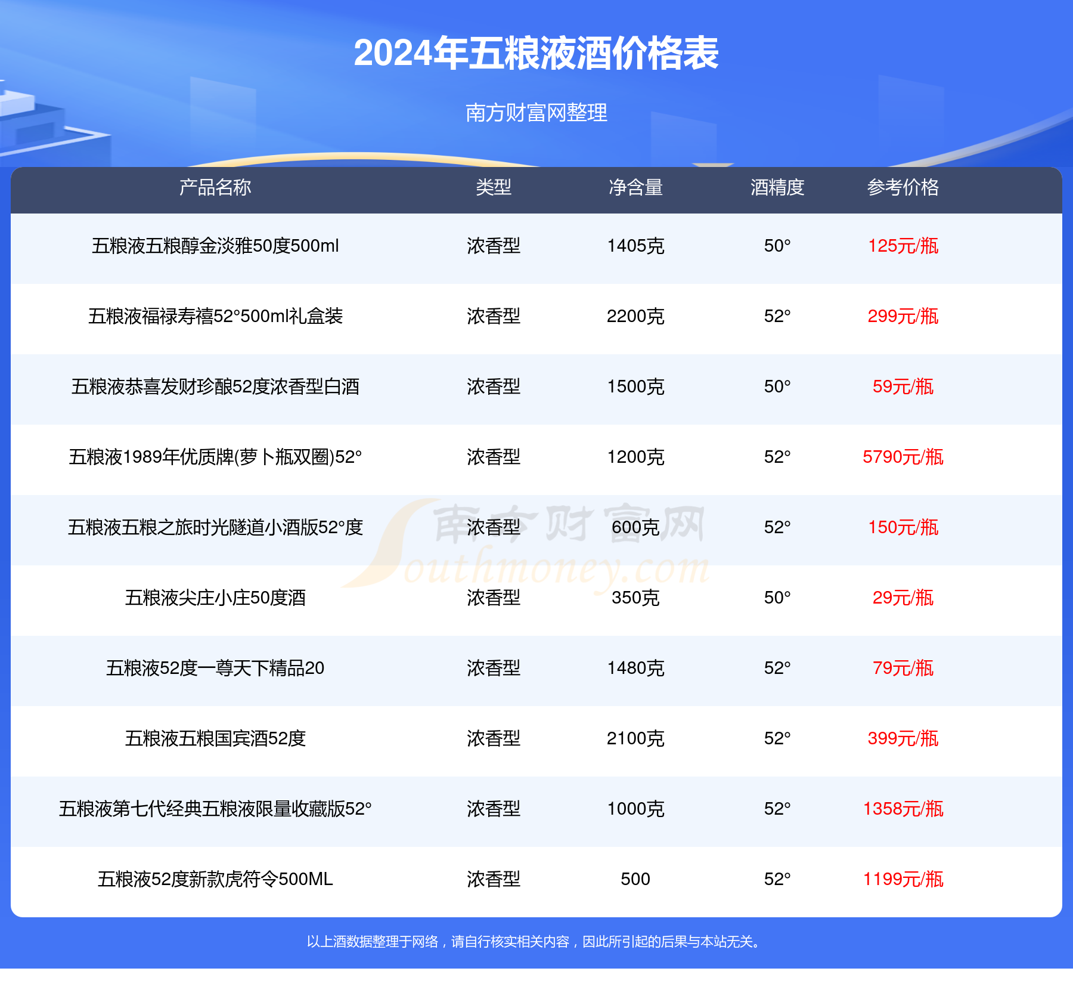Click product 五粮液五粮国宾酒52度
This screenshot has height=996, width=1073.
(x=215, y=738)
